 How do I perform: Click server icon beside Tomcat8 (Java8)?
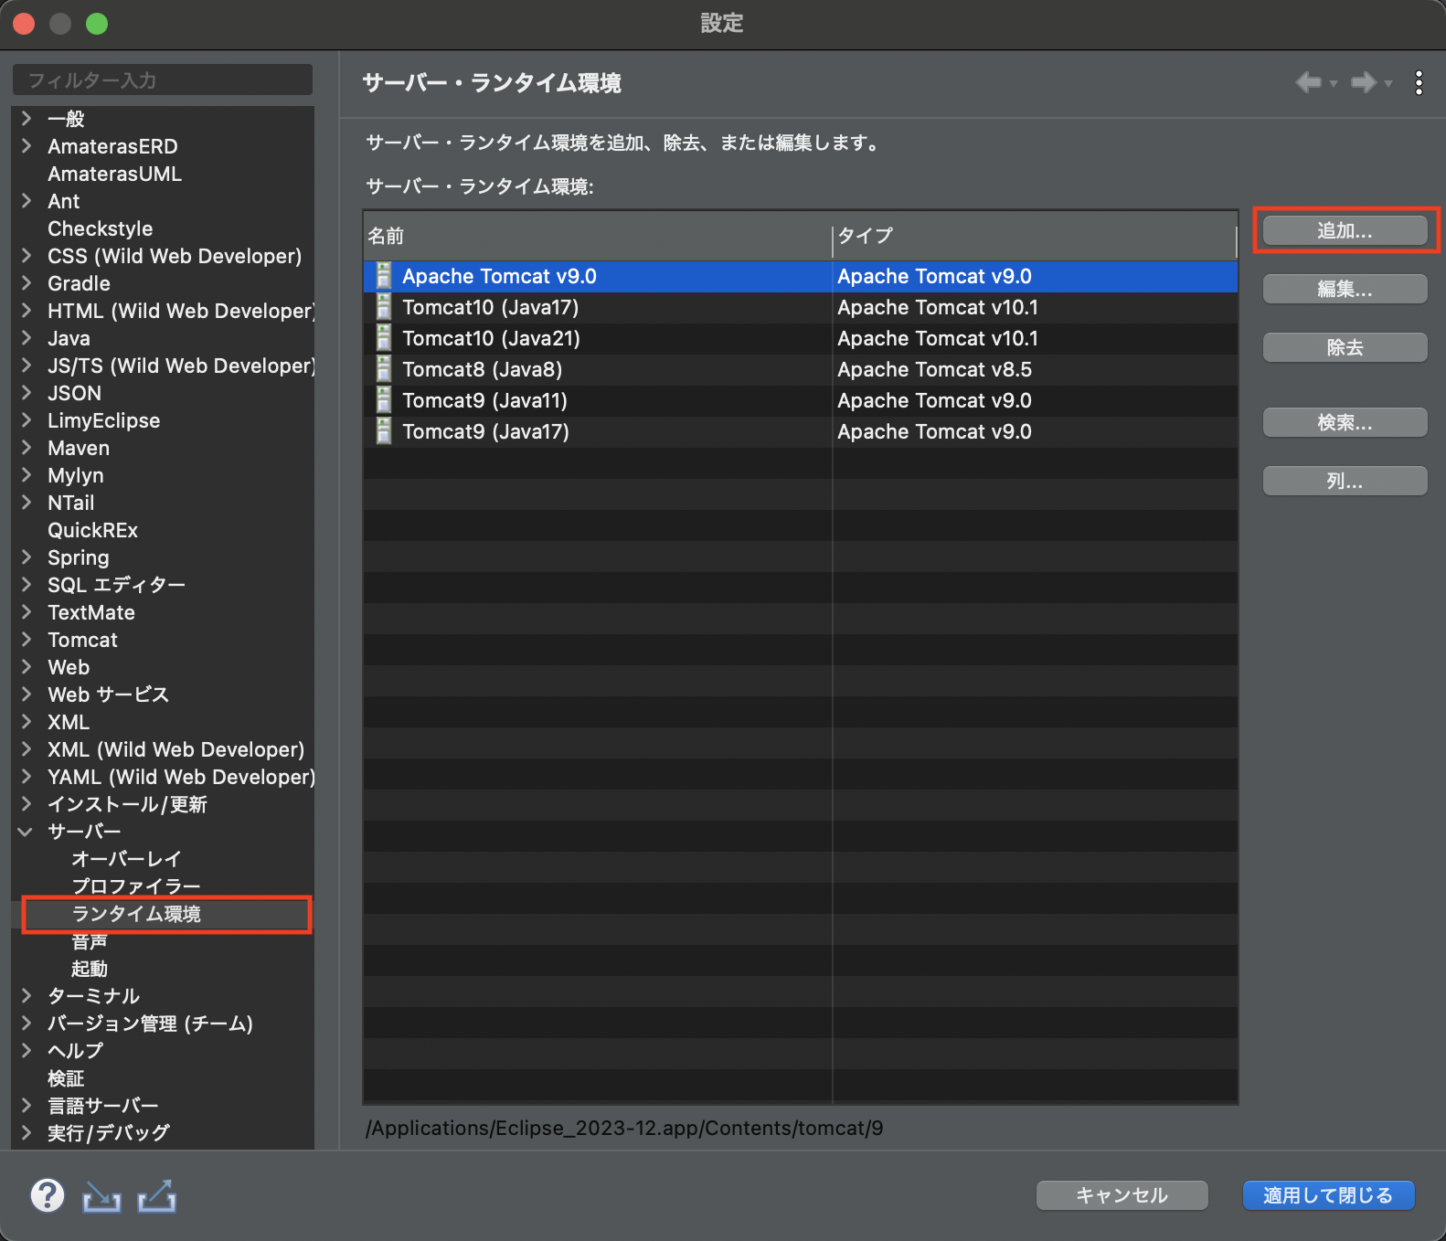(384, 369)
